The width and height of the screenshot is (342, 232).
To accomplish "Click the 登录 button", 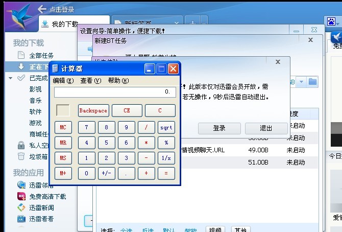I will tap(219, 128).
